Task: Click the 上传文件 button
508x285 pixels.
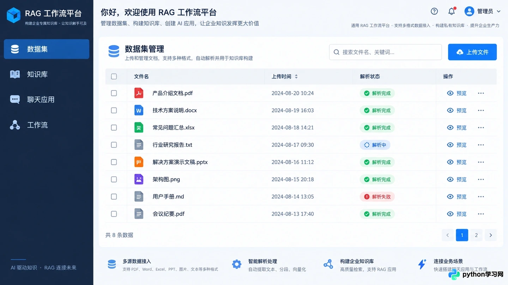Action: (472, 52)
